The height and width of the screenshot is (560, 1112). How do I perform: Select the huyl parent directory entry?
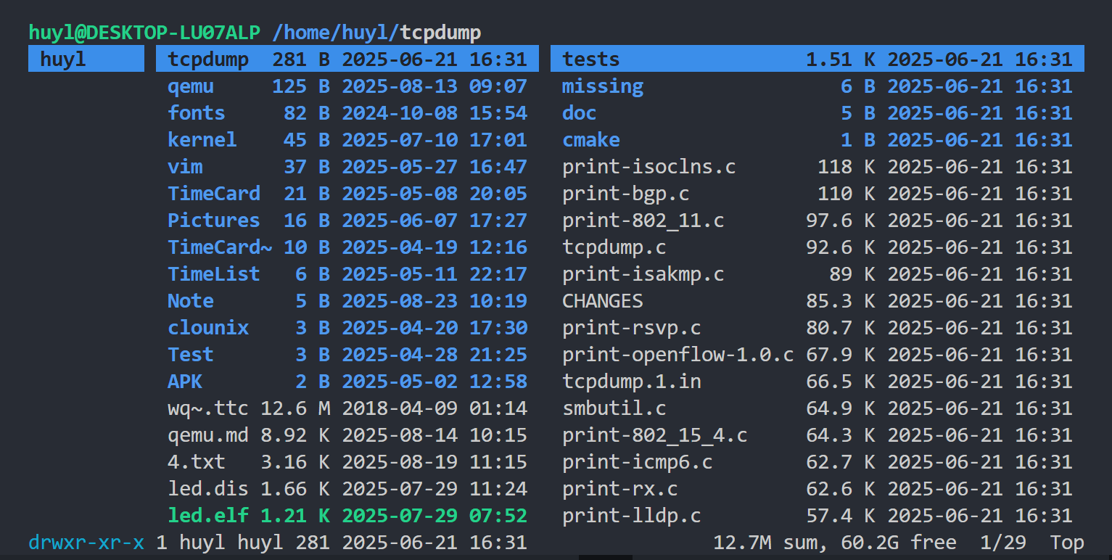(x=86, y=59)
